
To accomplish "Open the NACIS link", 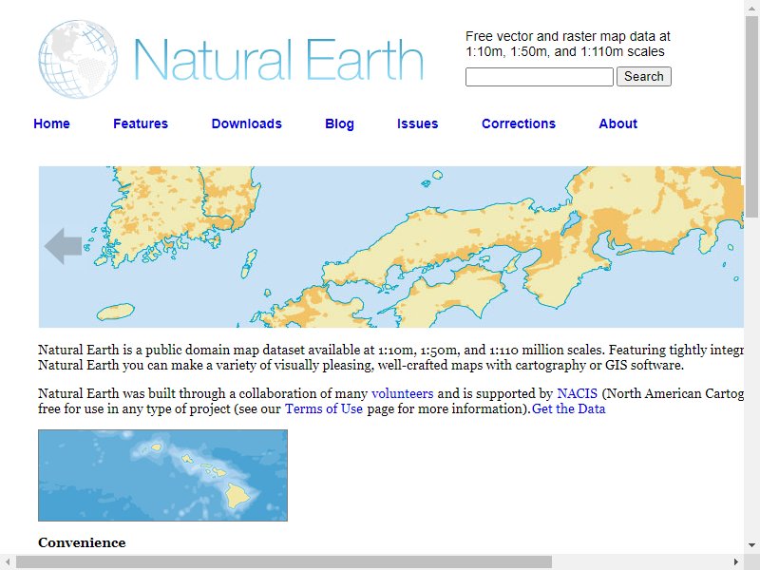I will point(578,393).
